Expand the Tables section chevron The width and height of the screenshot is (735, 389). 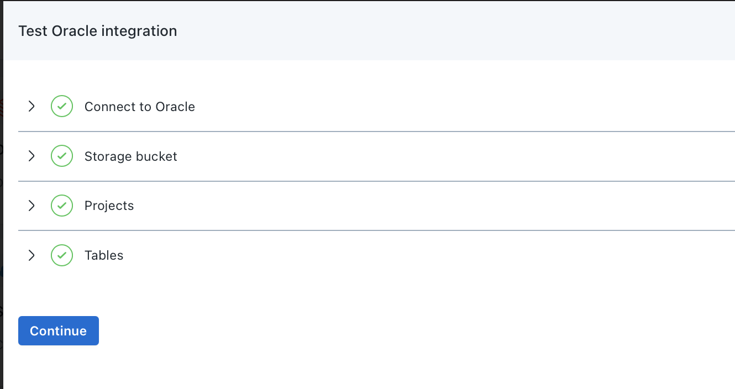tap(32, 255)
